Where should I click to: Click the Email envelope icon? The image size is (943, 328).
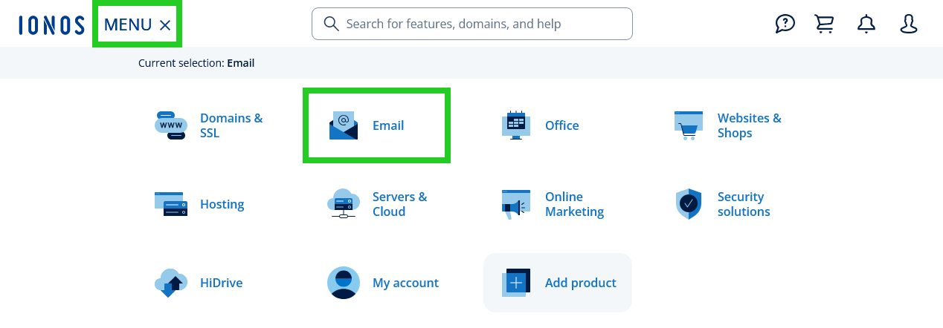344,125
